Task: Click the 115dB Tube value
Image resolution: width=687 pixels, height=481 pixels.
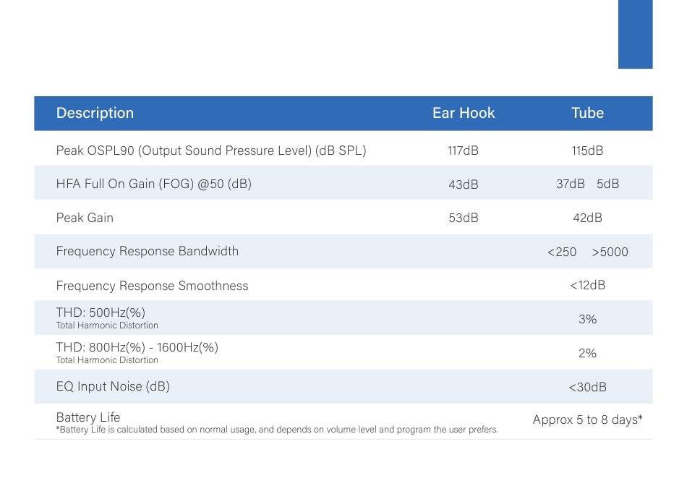Action: click(x=587, y=150)
